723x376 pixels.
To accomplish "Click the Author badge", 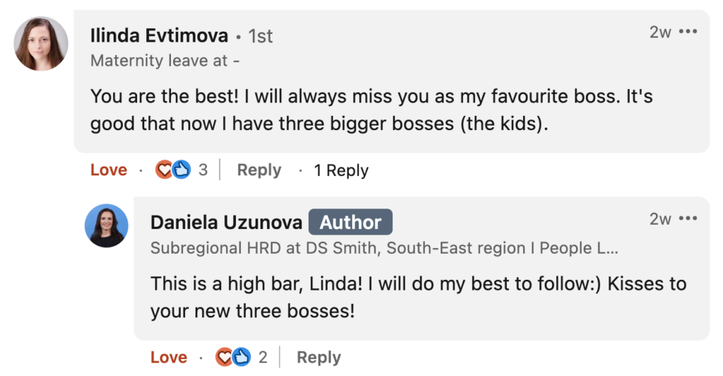I will pyautogui.click(x=350, y=222).
